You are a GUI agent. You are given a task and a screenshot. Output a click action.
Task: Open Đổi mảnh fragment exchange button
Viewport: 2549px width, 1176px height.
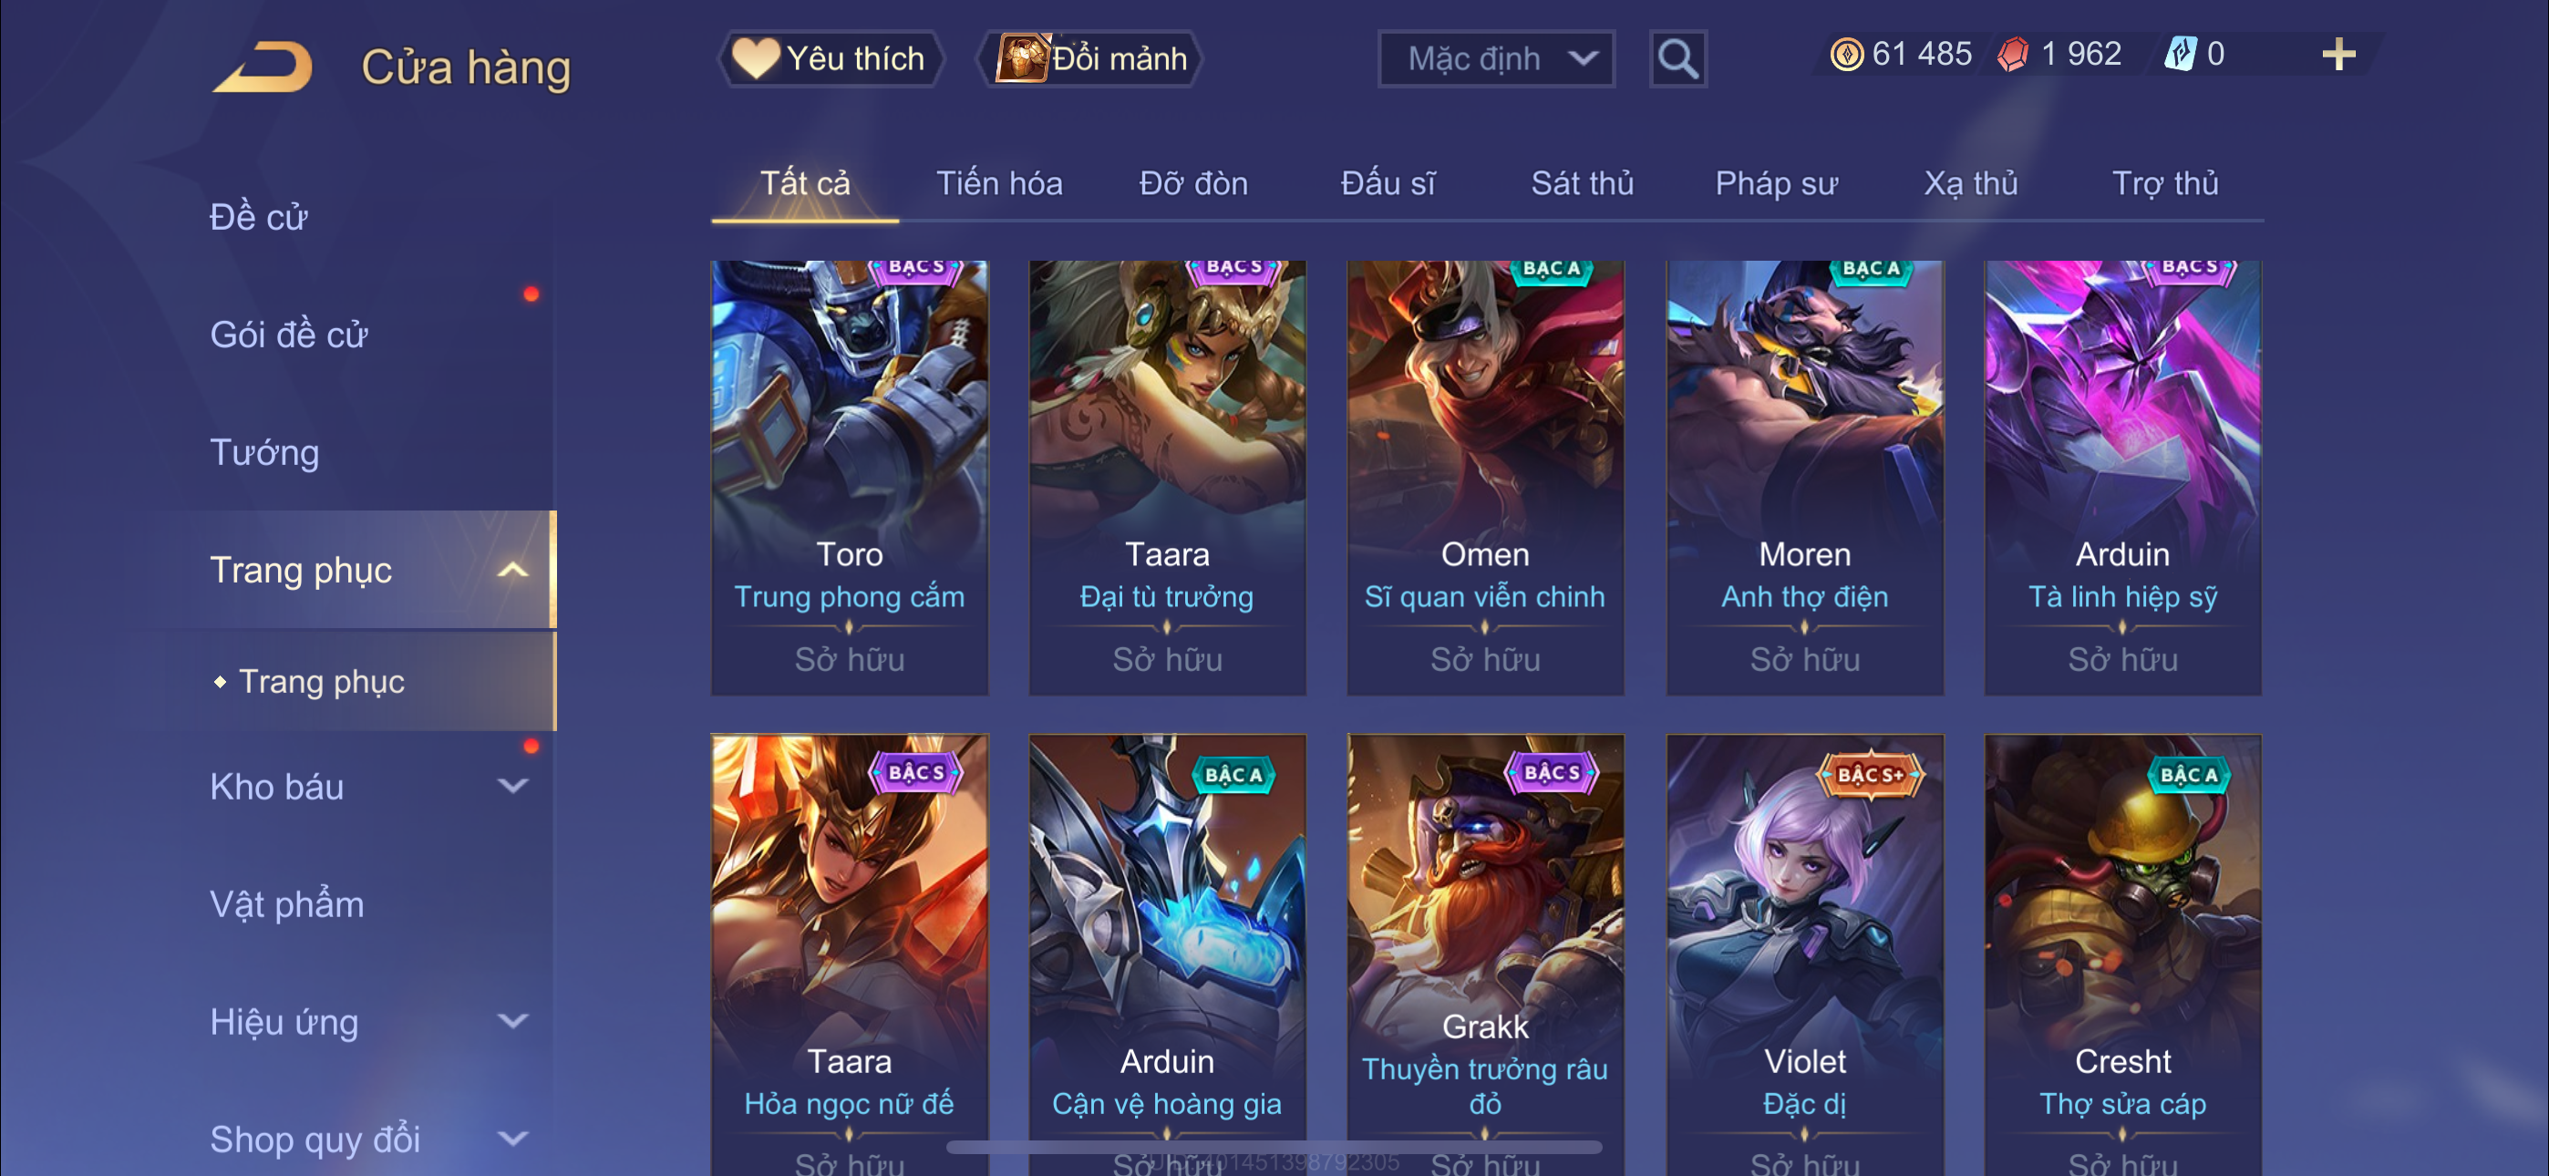[1089, 59]
